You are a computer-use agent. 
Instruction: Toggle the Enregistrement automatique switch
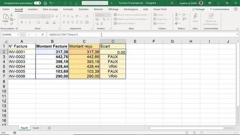(37, 3)
